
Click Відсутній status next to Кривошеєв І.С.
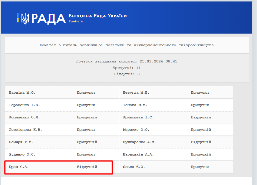coord(210,118)
